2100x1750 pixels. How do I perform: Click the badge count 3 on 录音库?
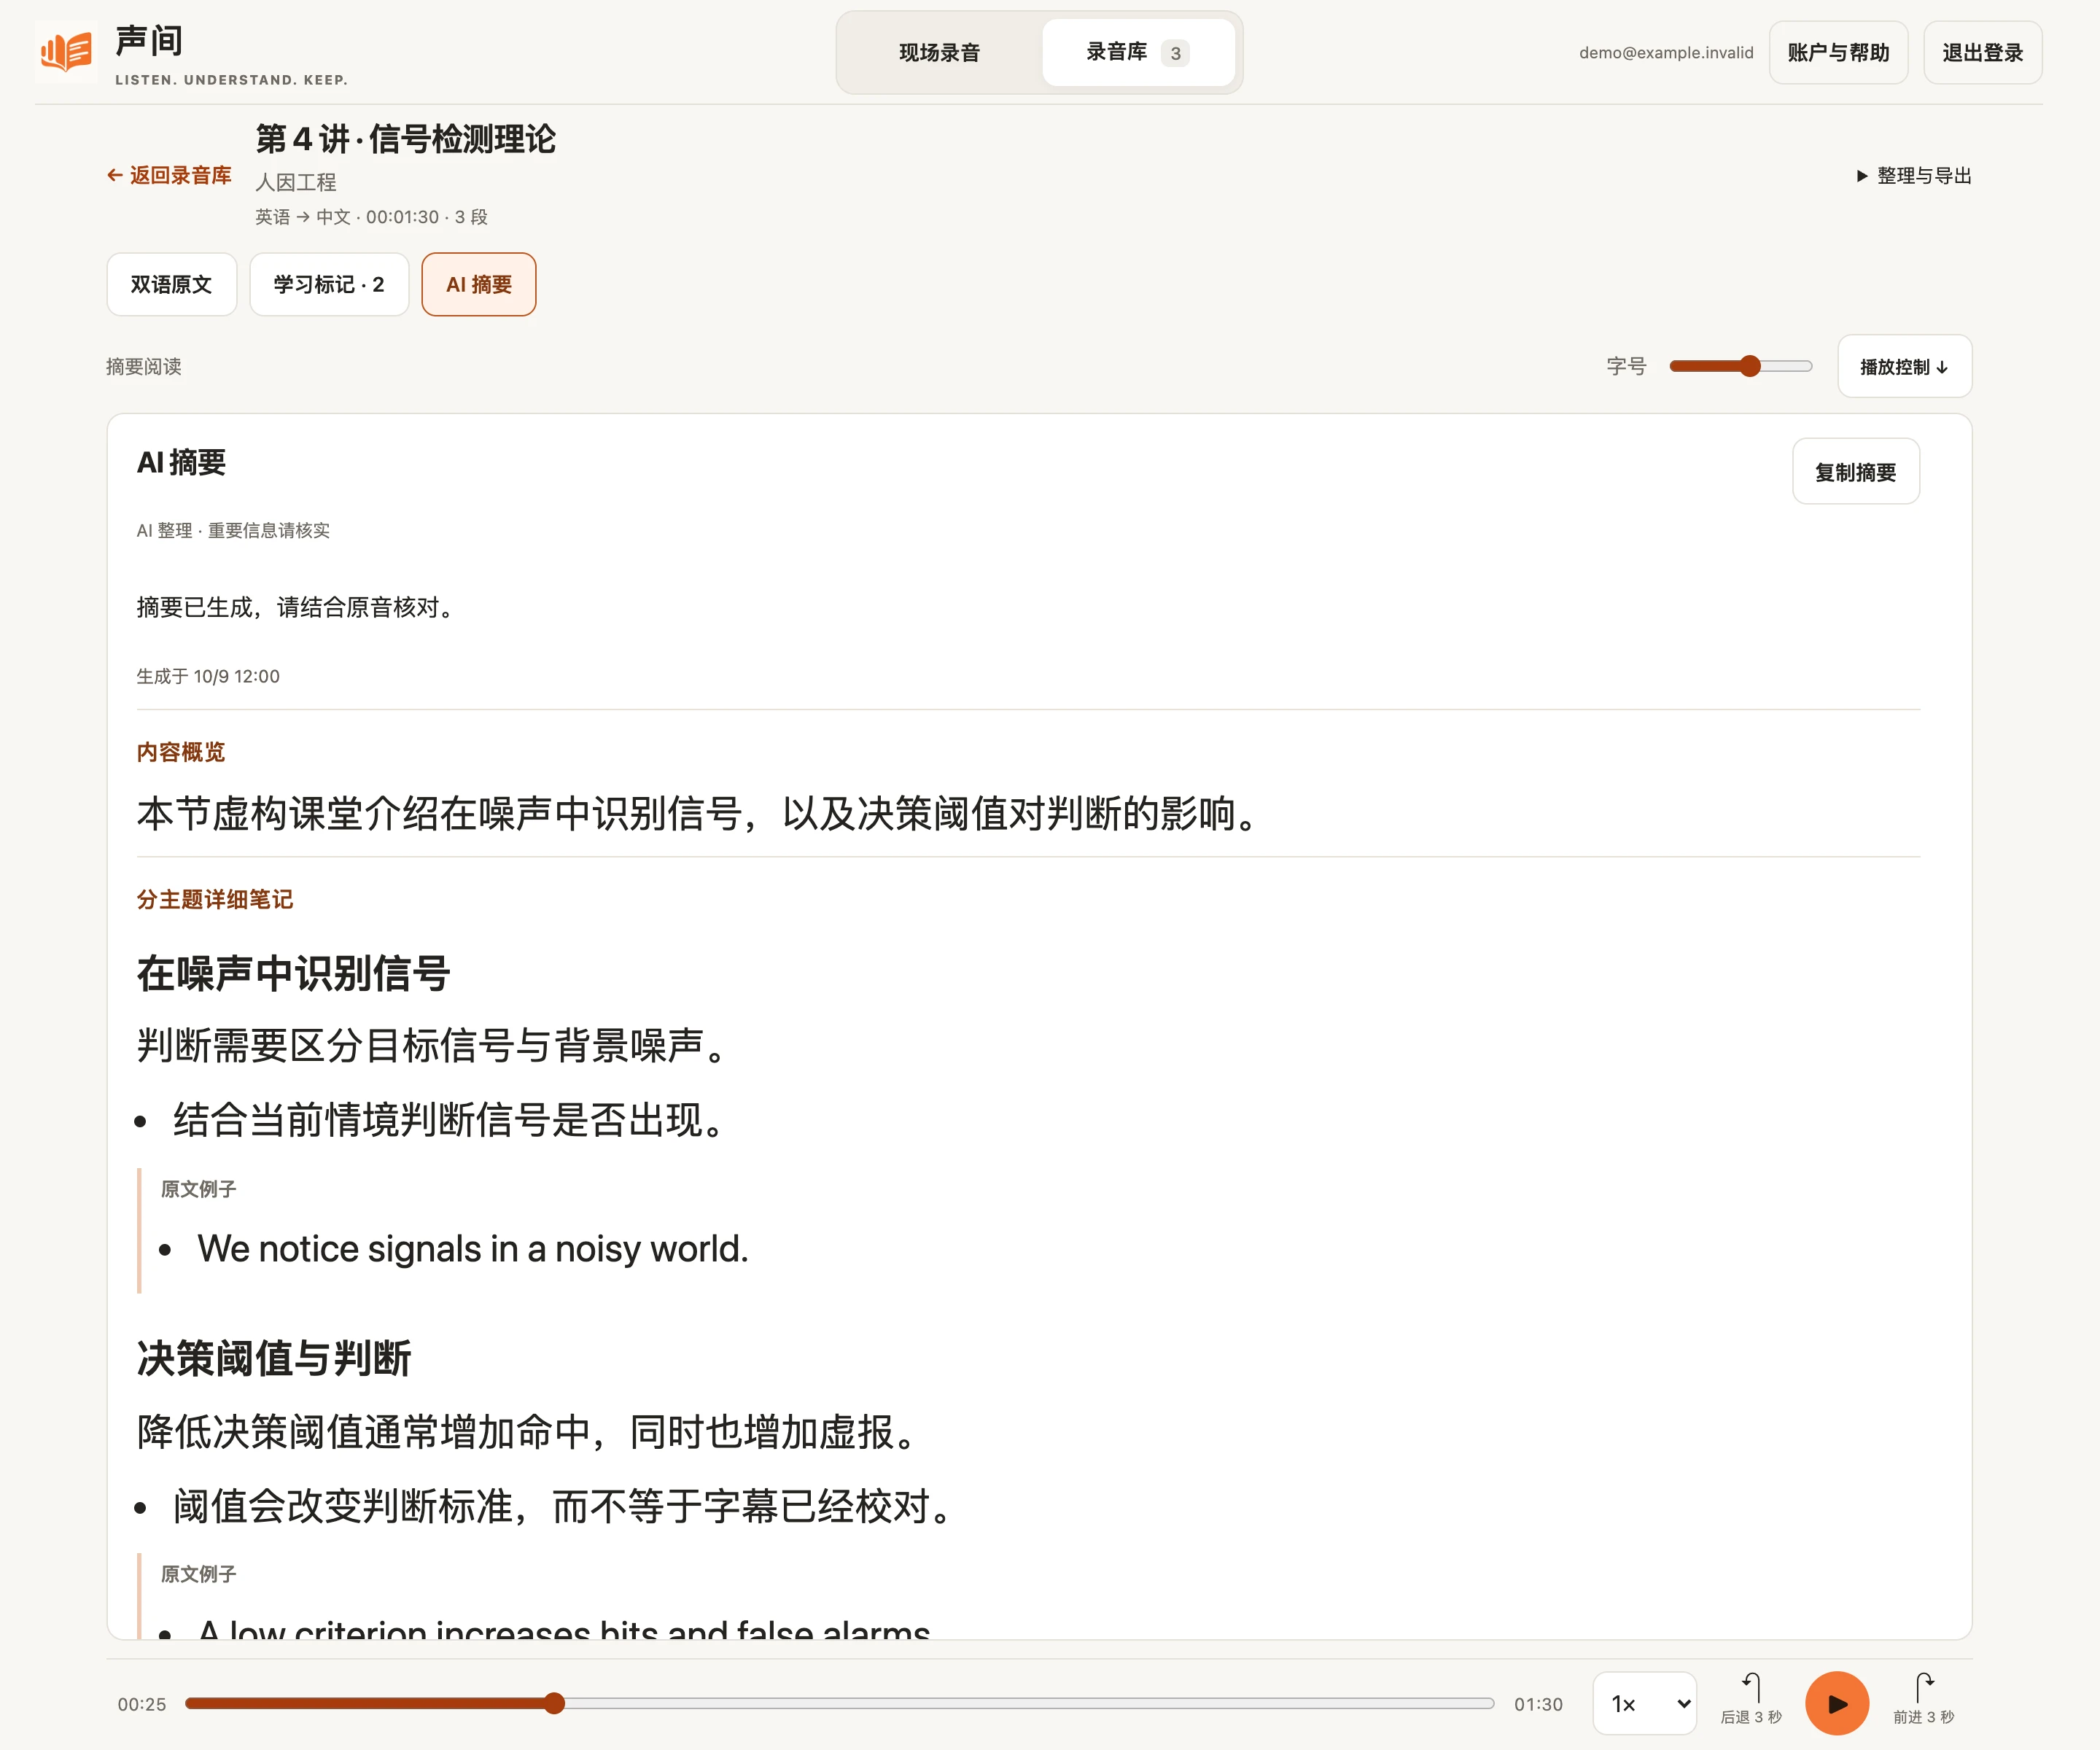(1176, 53)
